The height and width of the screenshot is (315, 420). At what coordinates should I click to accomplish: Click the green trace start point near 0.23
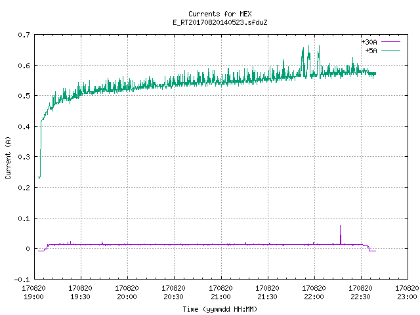click(x=39, y=177)
